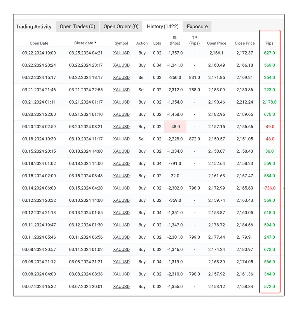Click the 2,178.0 pips value
Screen dimensions: 298x309
pos(269,102)
